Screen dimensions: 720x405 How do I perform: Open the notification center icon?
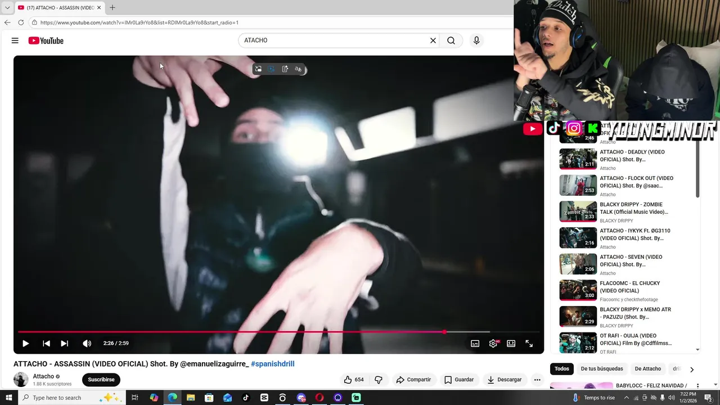(x=709, y=398)
